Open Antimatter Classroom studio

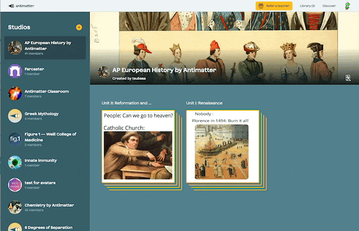(45, 93)
